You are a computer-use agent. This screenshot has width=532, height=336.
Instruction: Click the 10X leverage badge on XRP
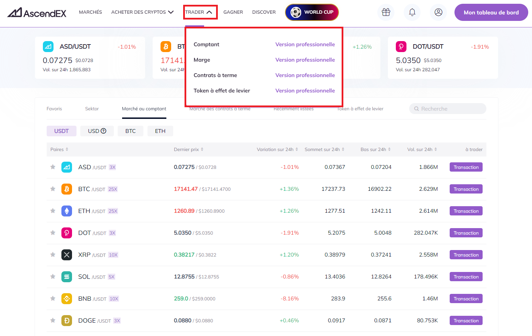[x=113, y=255]
